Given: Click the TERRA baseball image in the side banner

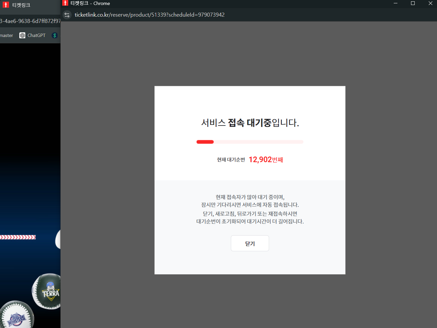Looking at the screenshot, I should point(48,291).
